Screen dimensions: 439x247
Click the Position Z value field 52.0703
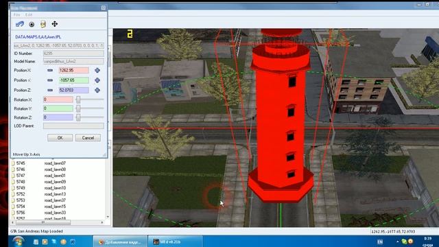(x=73, y=90)
